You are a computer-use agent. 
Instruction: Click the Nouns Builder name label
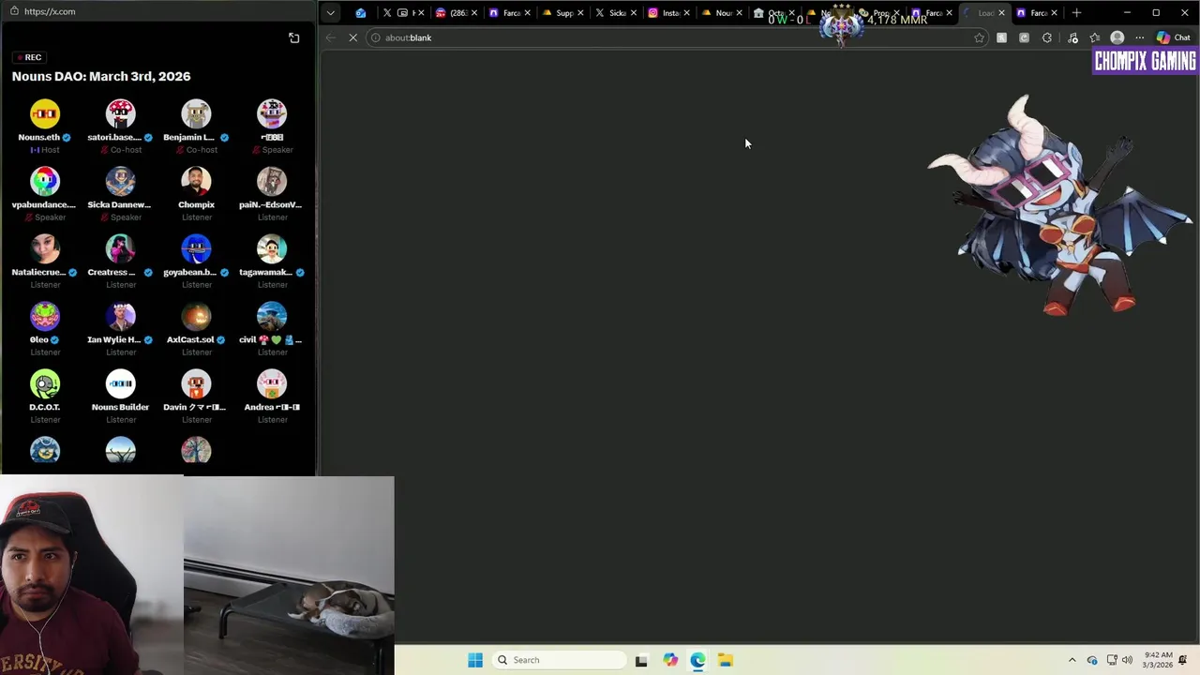[120, 407]
